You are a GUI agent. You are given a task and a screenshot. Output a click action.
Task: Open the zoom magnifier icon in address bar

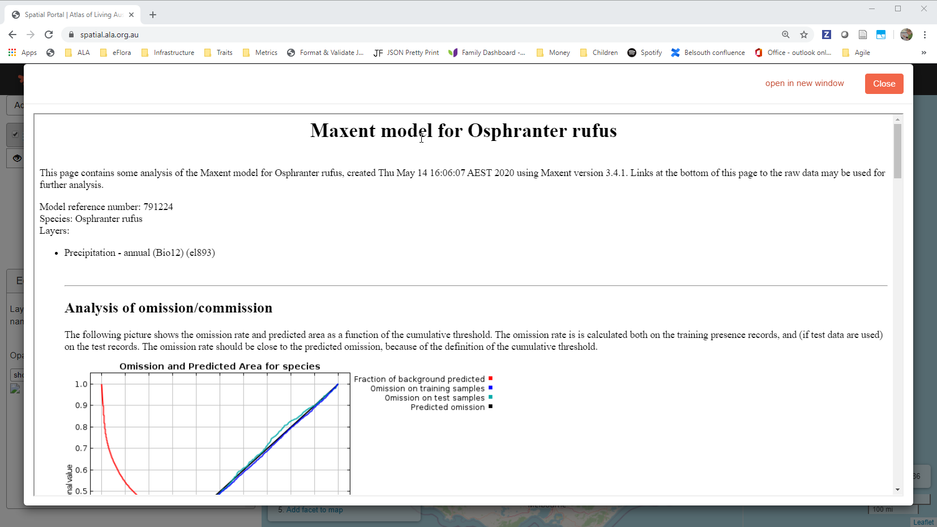click(x=786, y=35)
